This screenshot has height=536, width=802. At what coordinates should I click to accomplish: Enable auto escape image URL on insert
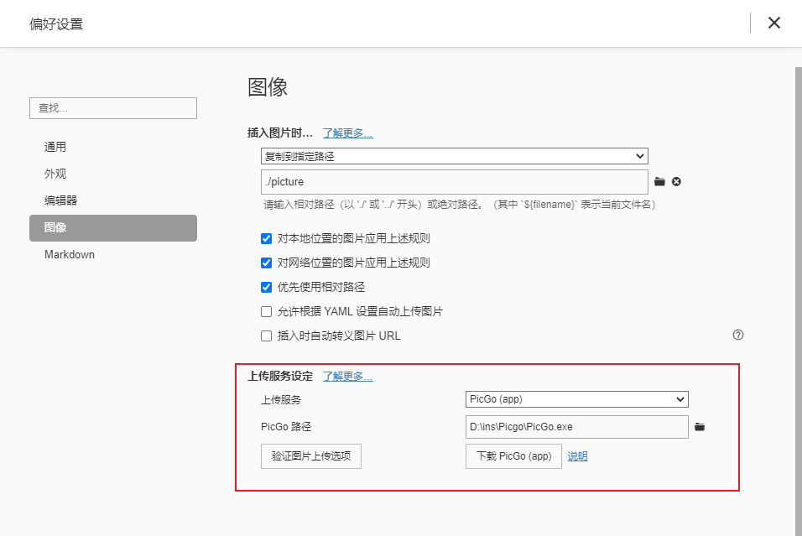coord(266,336)
